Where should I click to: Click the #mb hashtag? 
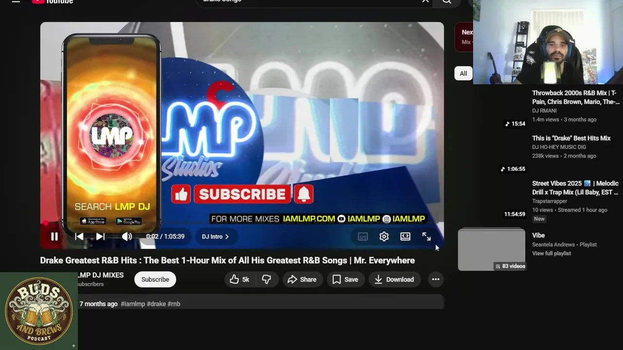(x=174, y=304)
